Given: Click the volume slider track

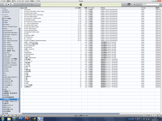Looking at the screenshot, I should [x=27, y=4].
